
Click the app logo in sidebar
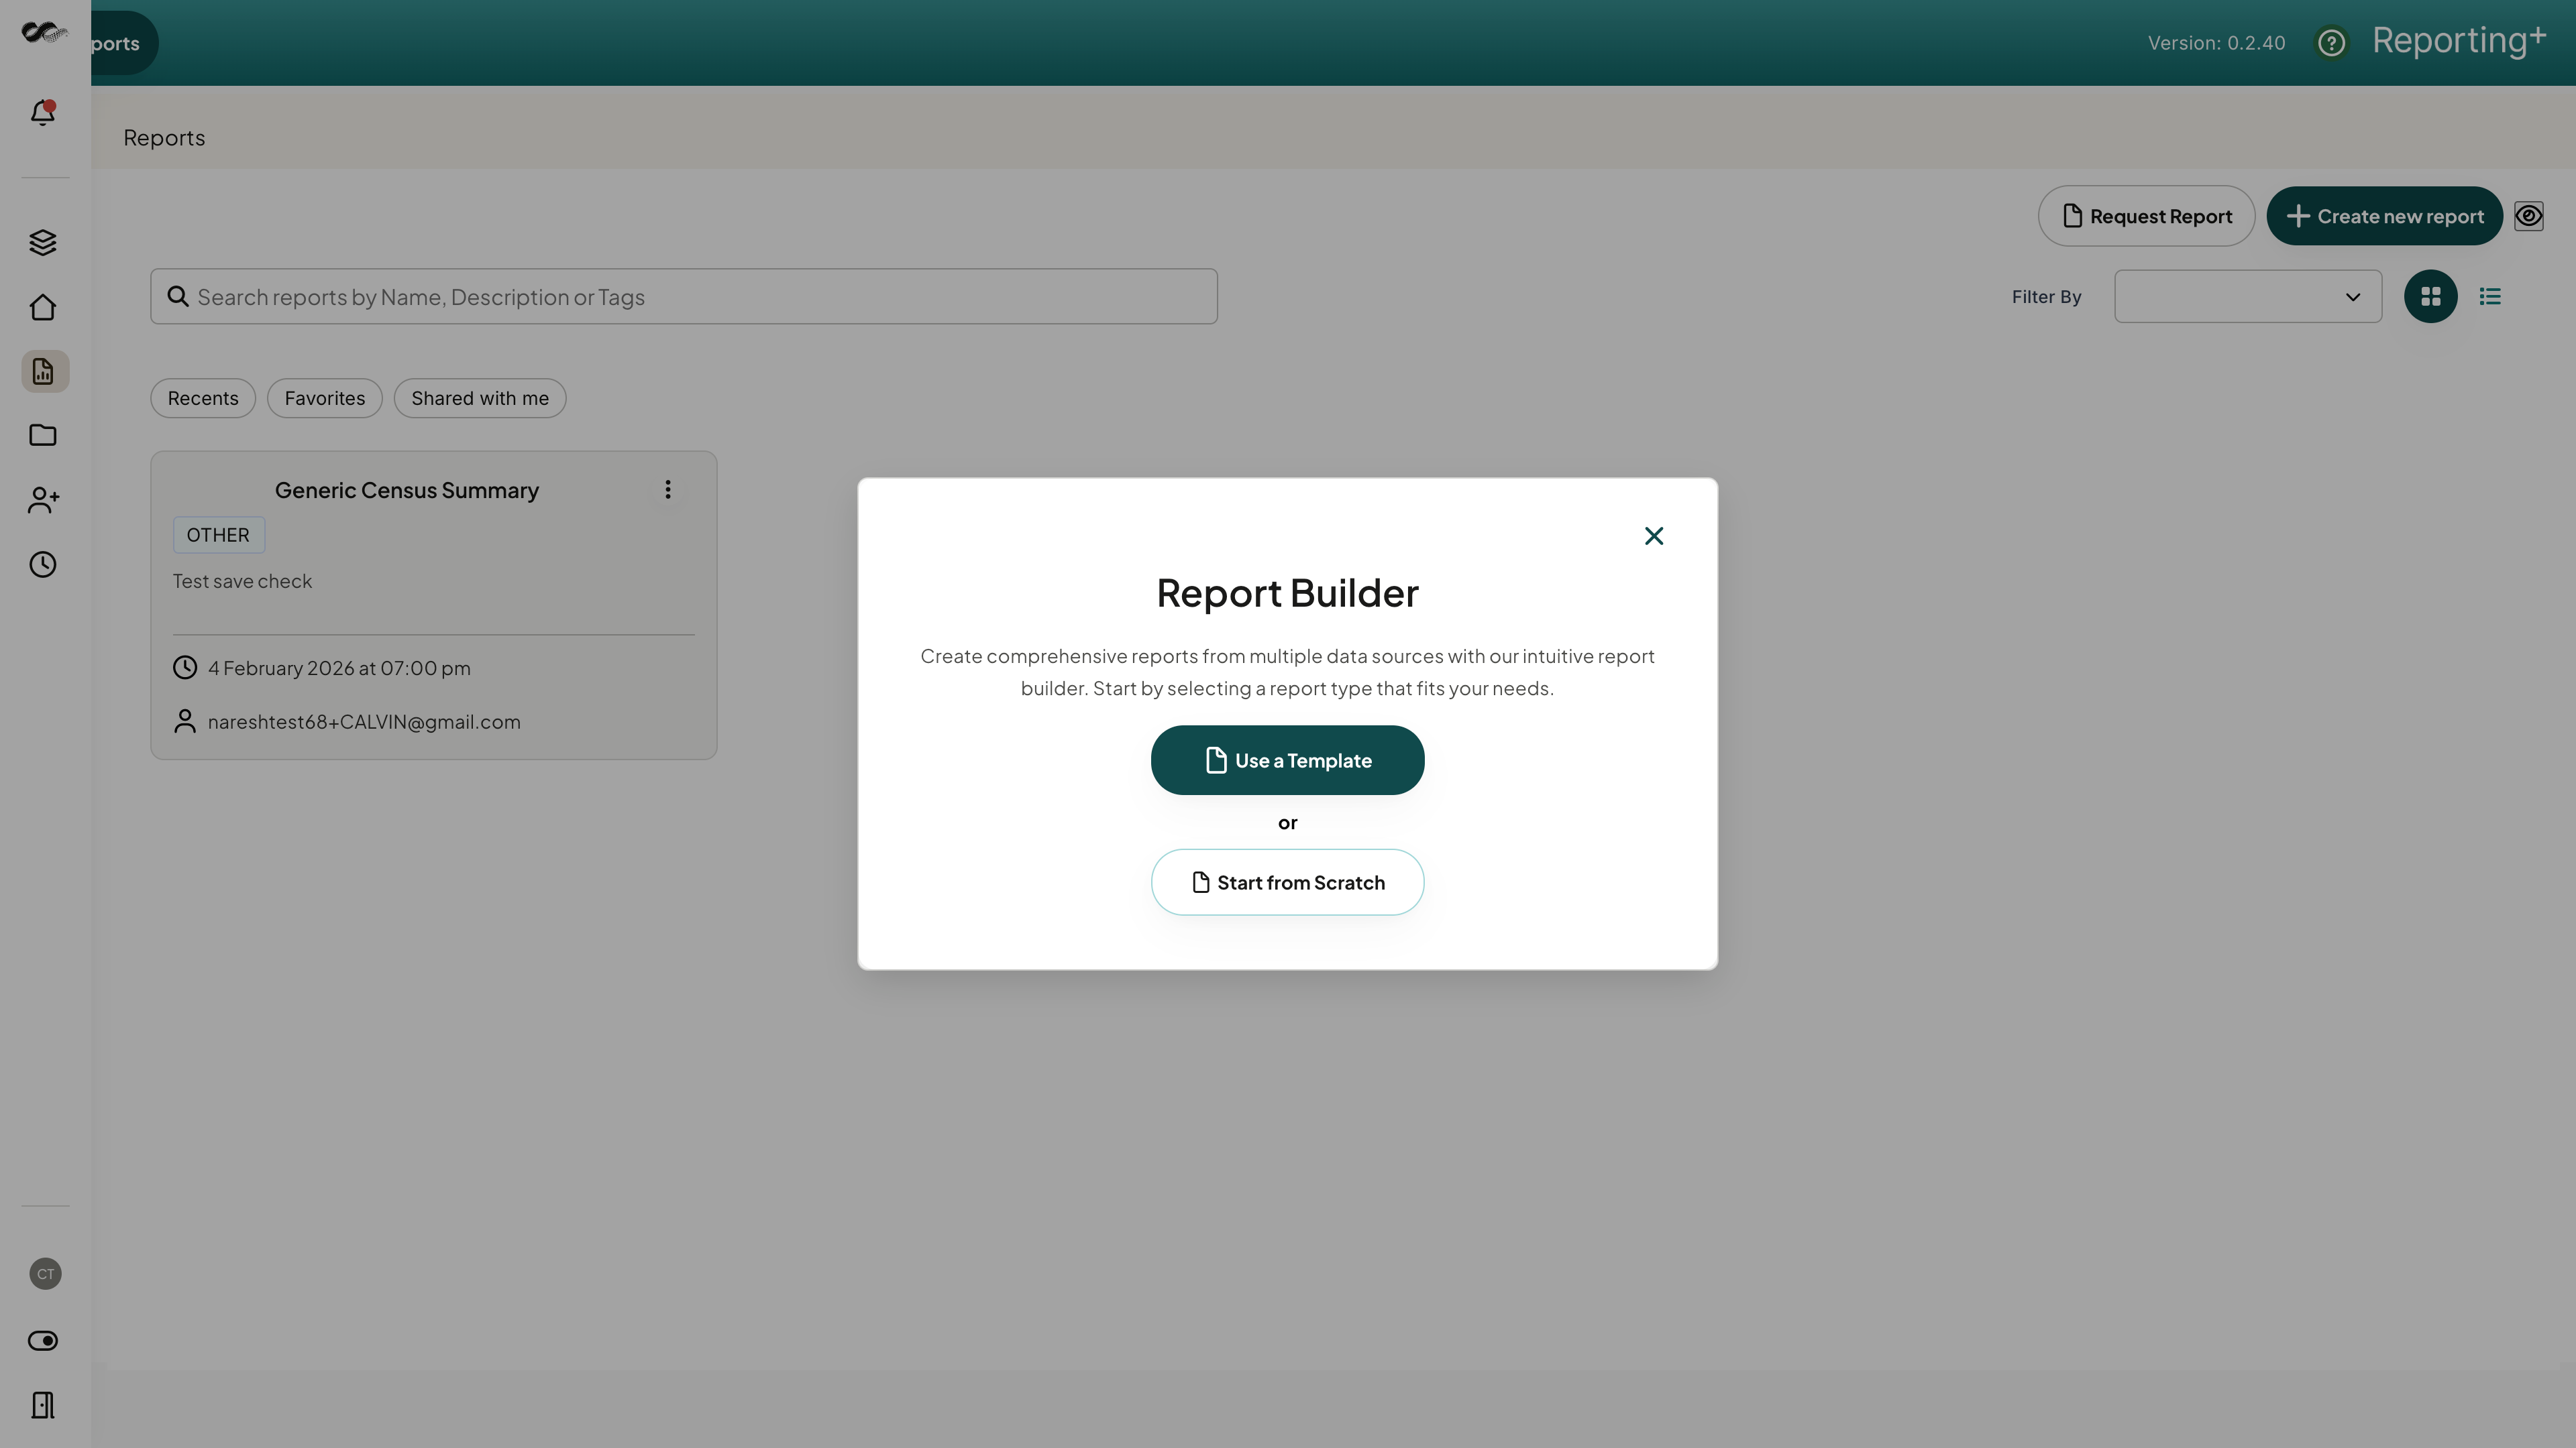44,32
